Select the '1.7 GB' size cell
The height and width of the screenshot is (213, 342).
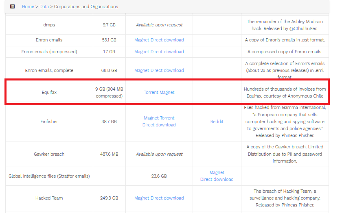pyautogui.click(x=109, y=52)
